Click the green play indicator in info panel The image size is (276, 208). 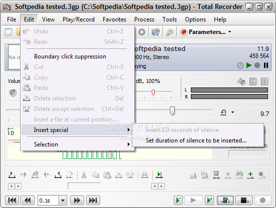pyautogui.click(x=249, y=65)
